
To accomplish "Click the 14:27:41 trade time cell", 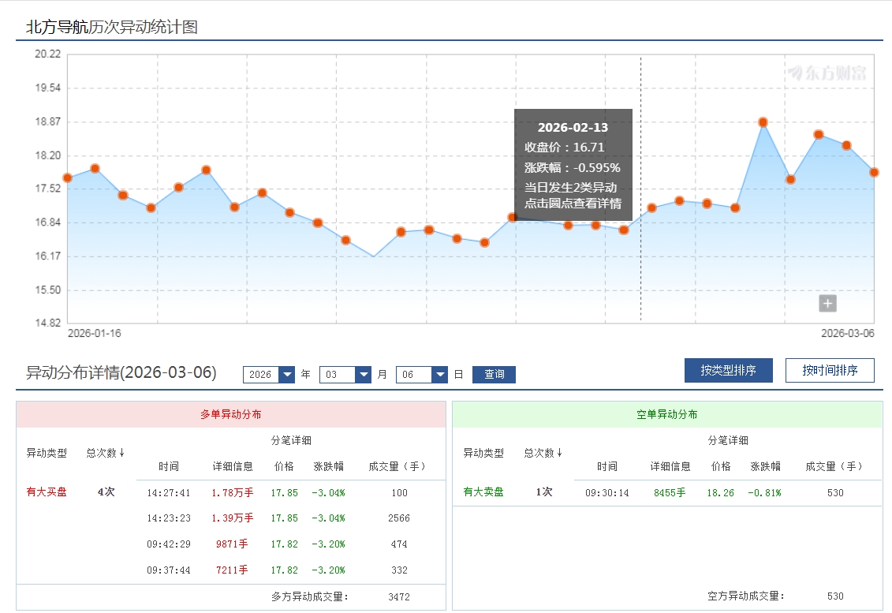I will coord(169,493).
